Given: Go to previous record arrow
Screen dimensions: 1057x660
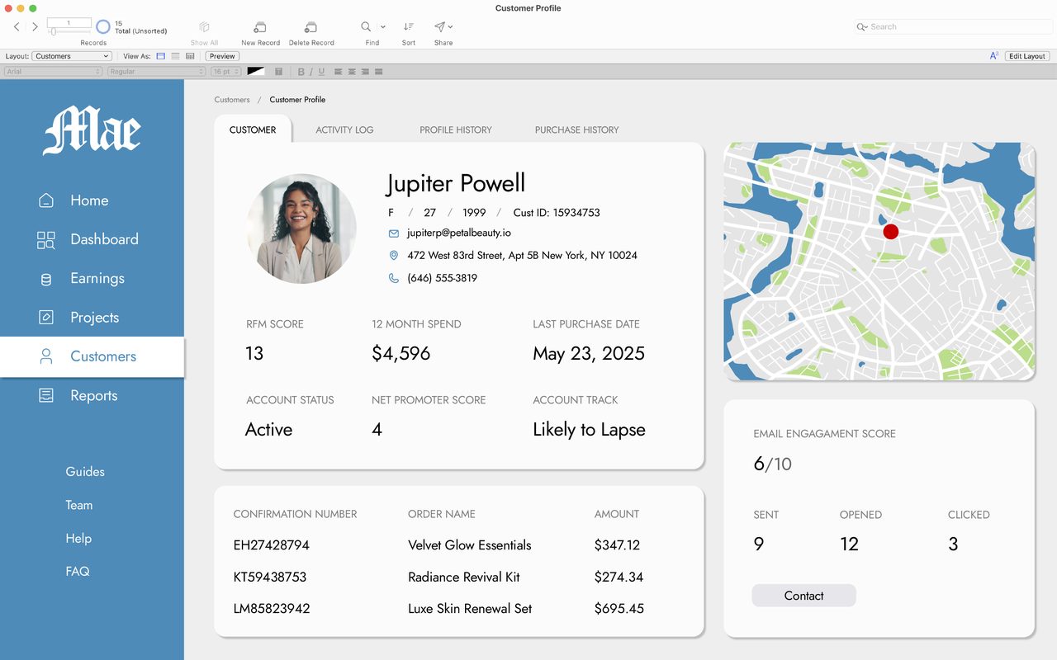Looking at the screenshot, I should coord(17,26).
